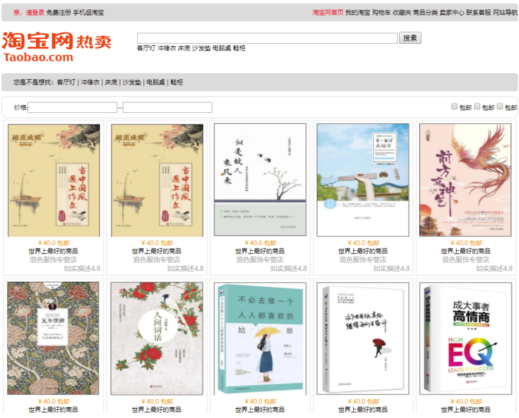The image size is (519, 418).
Task: Select the teal umbrella girl book cover
Action: (260, 338)
